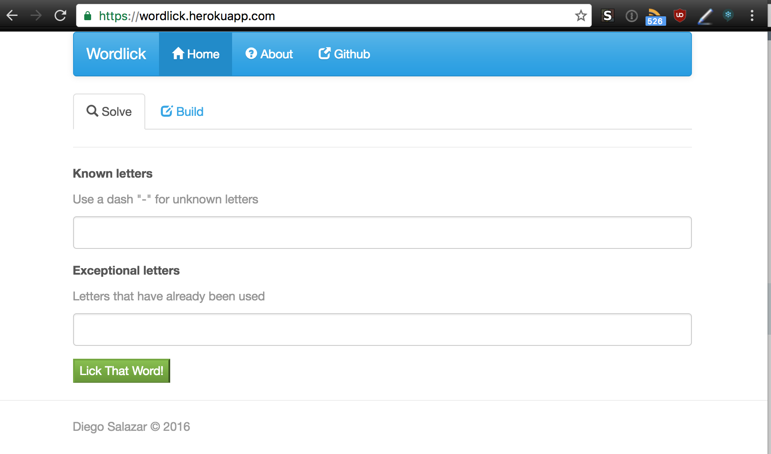Open the Github link in the navbar

(344, 54)
